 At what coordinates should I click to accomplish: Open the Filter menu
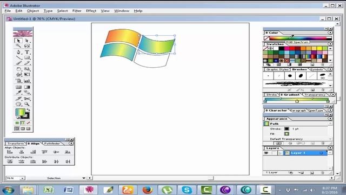(77, 11)
